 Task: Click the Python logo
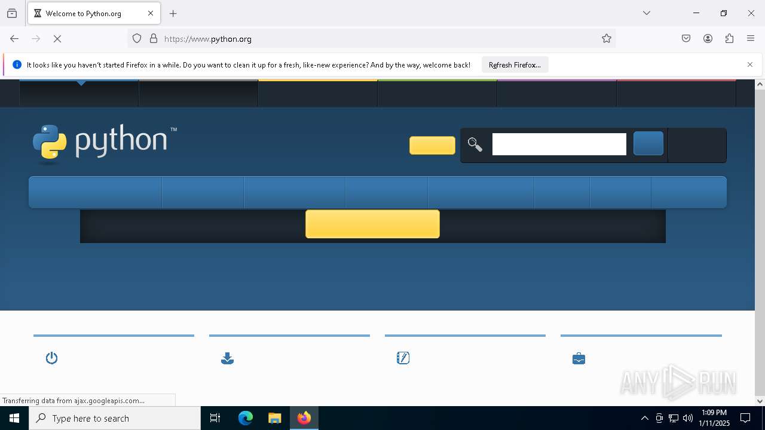[x=105, y=144]
